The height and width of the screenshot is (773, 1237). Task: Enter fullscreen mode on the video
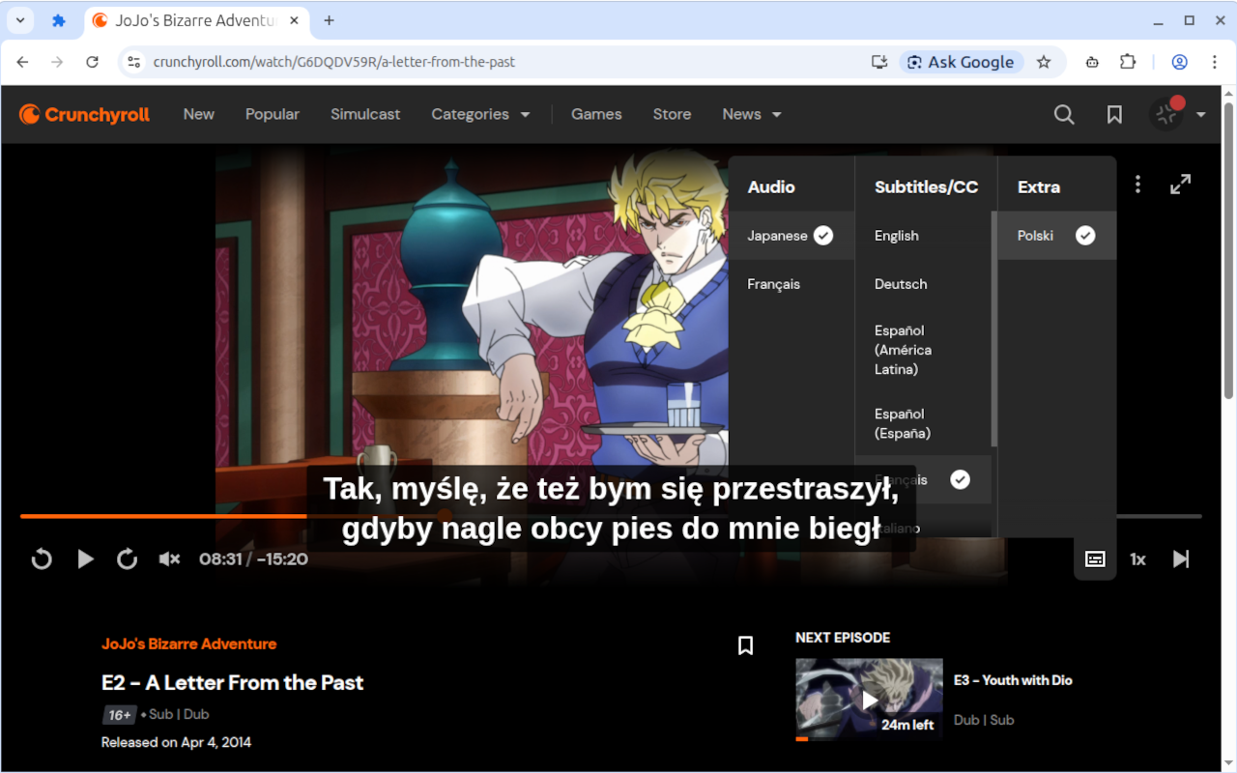[1180, 184]
